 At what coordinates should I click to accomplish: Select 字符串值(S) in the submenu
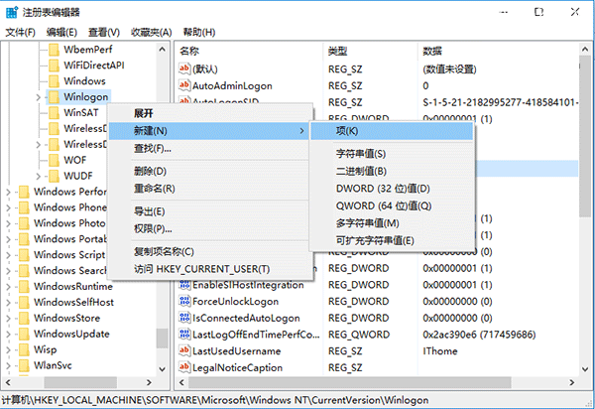click(392, 154)
